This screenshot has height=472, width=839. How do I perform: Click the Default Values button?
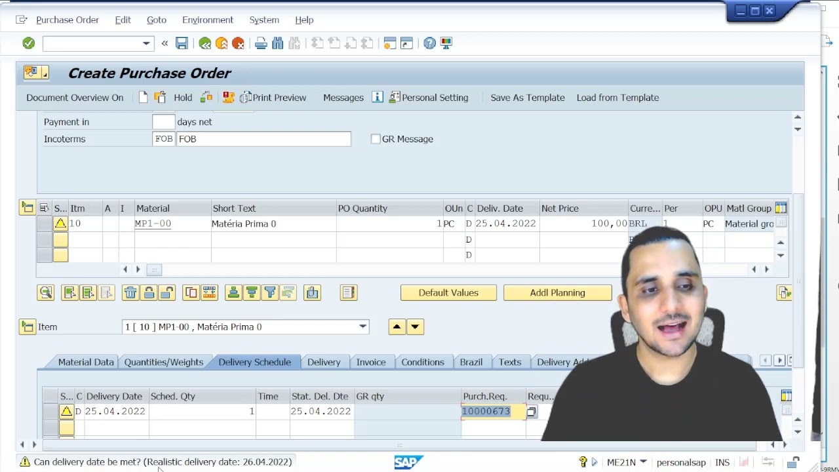(448, 293)
